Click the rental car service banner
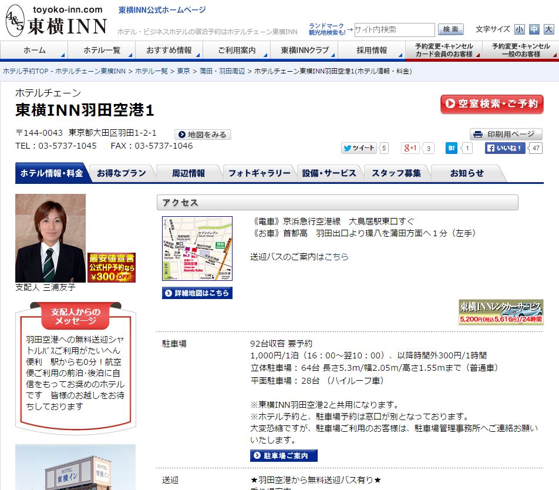This screenshot has width=559, height=490. [x=501, y=312]
